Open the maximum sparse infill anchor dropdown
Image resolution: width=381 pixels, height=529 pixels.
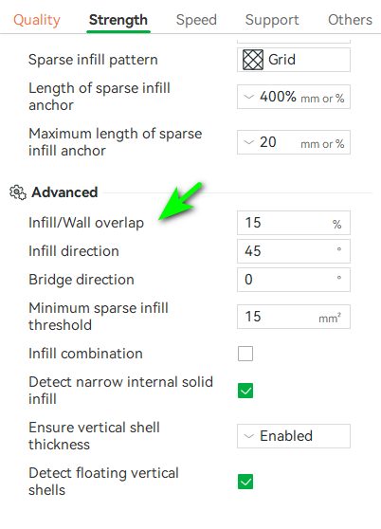point(294,142)
